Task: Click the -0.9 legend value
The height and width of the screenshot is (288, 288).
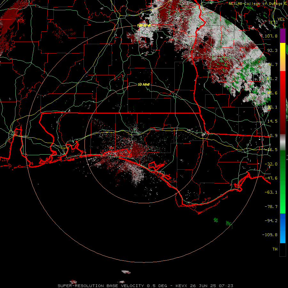Action: [x=272, y=136]
